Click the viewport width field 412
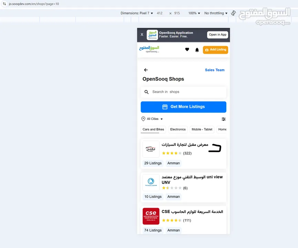Screen dimensions: 298x248 tap(160, 13)
